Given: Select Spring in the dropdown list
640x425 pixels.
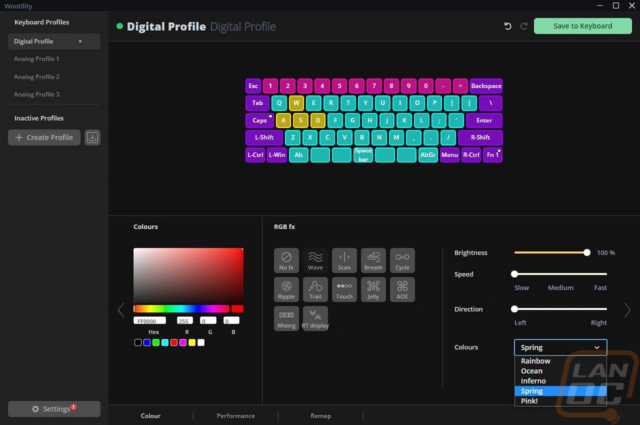Looking at the screenshot, I should pyautogui.click(x=561, y=390).
